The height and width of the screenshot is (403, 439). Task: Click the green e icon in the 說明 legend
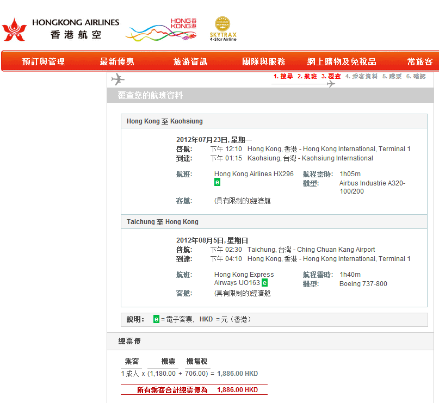pyautogui.click(x=156, y=319)
